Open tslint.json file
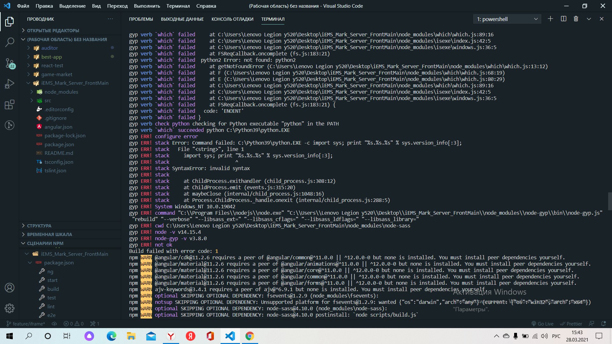This screenshot has height=344, width=612. [55, 170]
